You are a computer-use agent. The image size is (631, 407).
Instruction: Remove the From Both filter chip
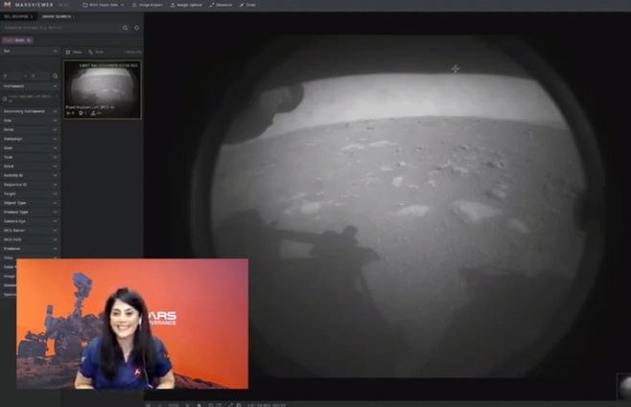29,40
